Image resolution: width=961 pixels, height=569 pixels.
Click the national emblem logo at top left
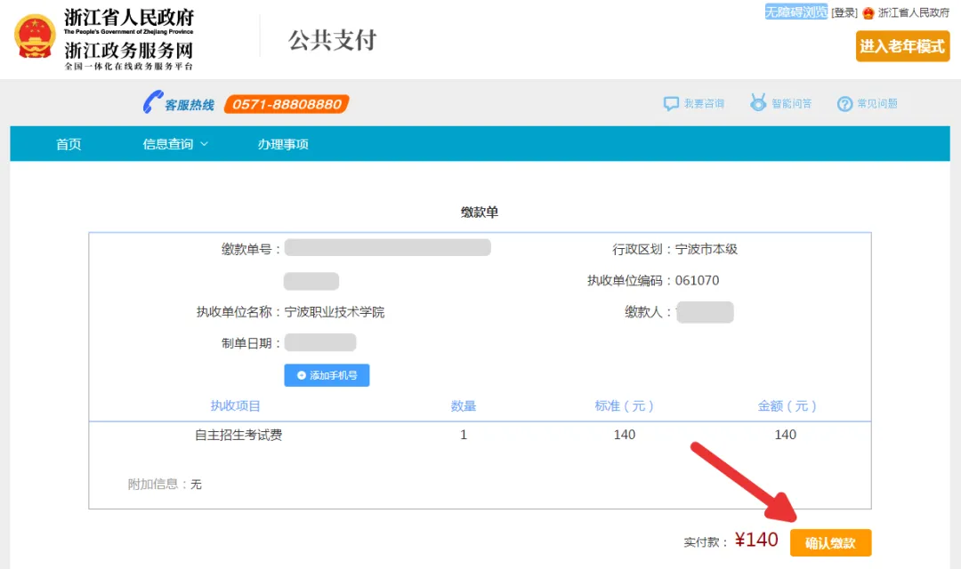(x=35, y=37)
